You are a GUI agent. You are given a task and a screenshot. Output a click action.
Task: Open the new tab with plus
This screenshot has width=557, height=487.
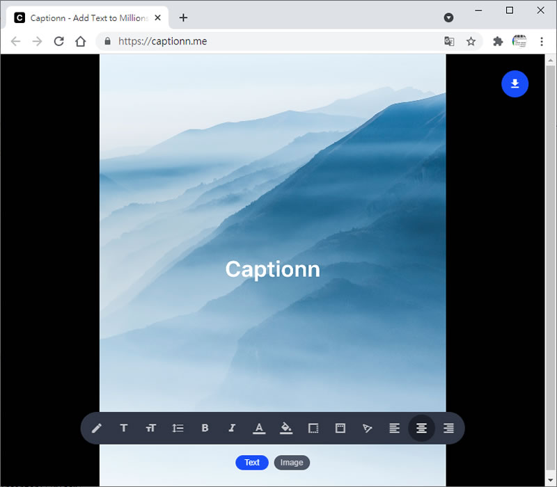tap(183, 17)
